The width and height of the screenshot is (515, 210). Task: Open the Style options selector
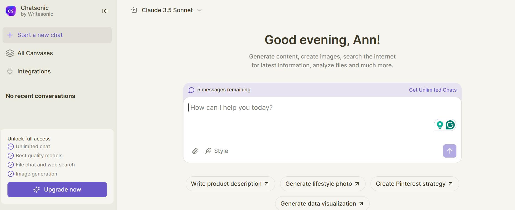(217, 151)
